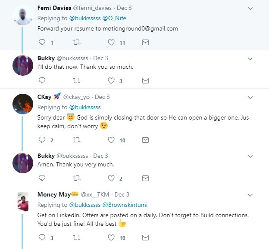This screenshot has height=249, width=269.
Task: Share CKay's tweet via direct message
Action: coord(146,140)
